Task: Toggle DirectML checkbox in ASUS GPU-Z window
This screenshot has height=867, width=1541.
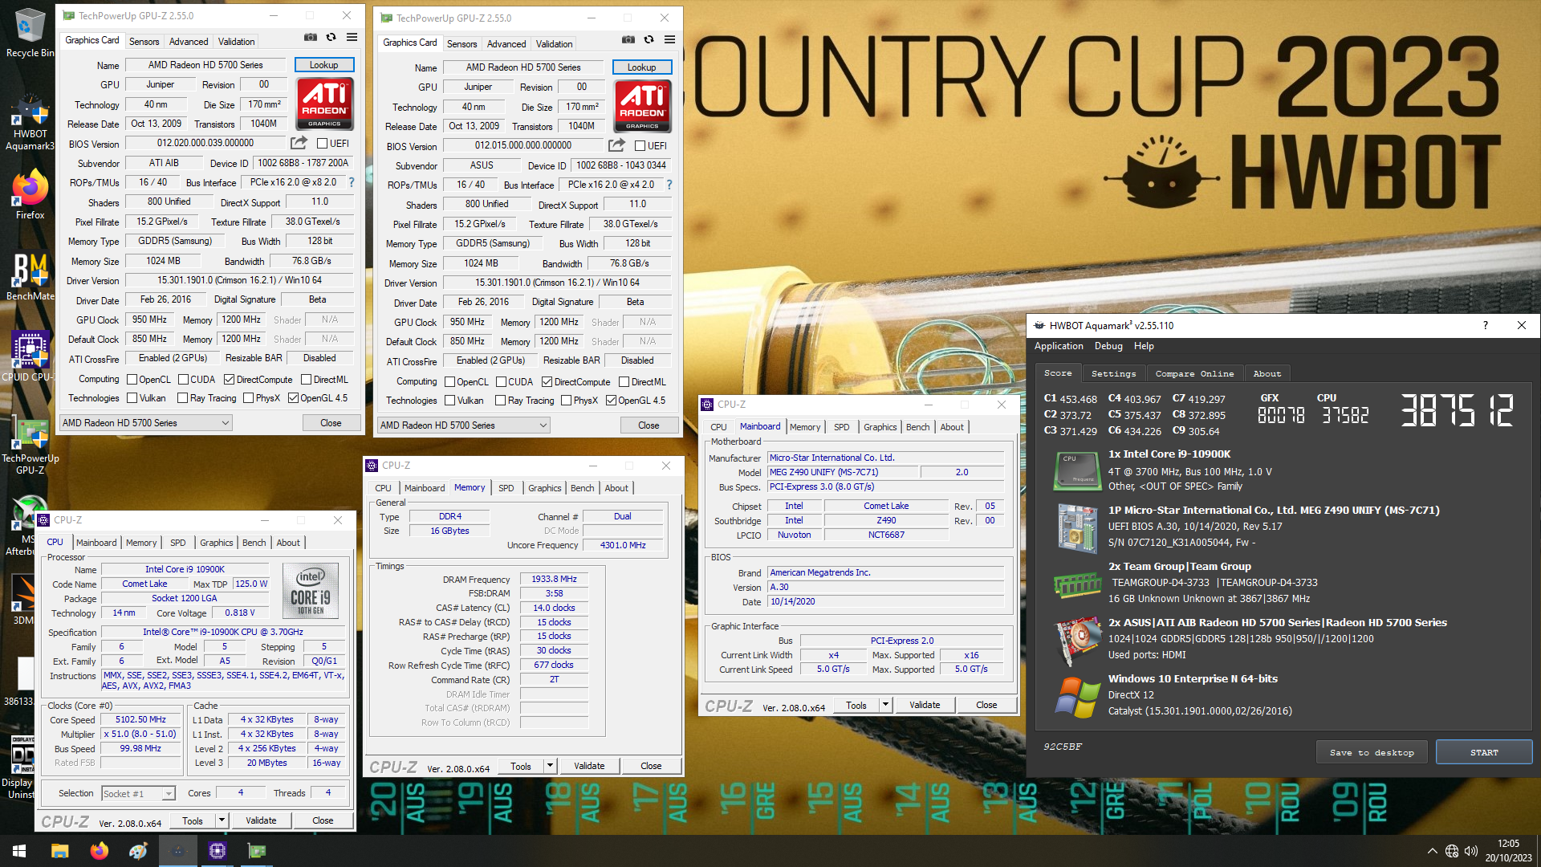Action: [x=624, y=381]
